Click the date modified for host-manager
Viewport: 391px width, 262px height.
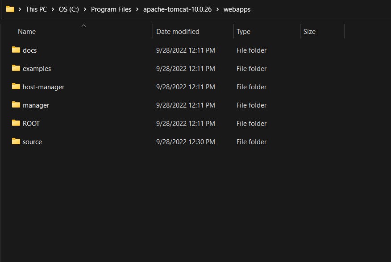point(186,87)
